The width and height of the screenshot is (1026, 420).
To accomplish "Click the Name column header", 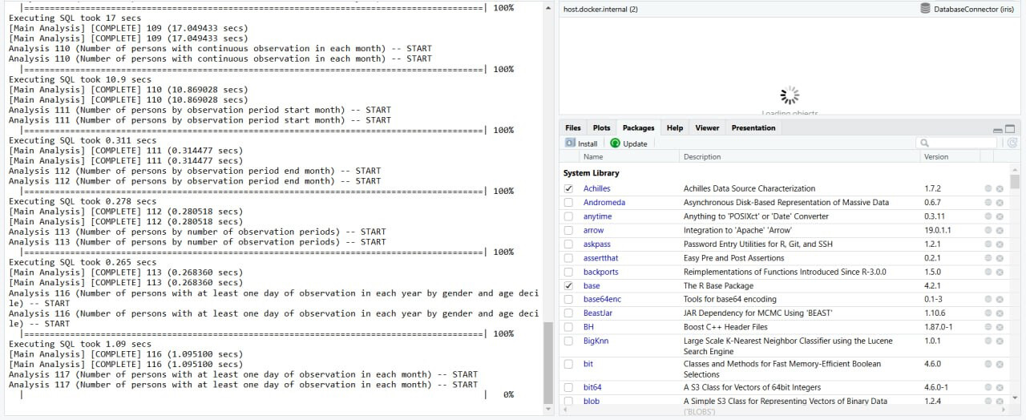I will 593,157.
